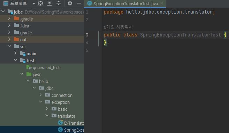Collapse the java source folder
This screenshot has height=133, width=229.
22,74
